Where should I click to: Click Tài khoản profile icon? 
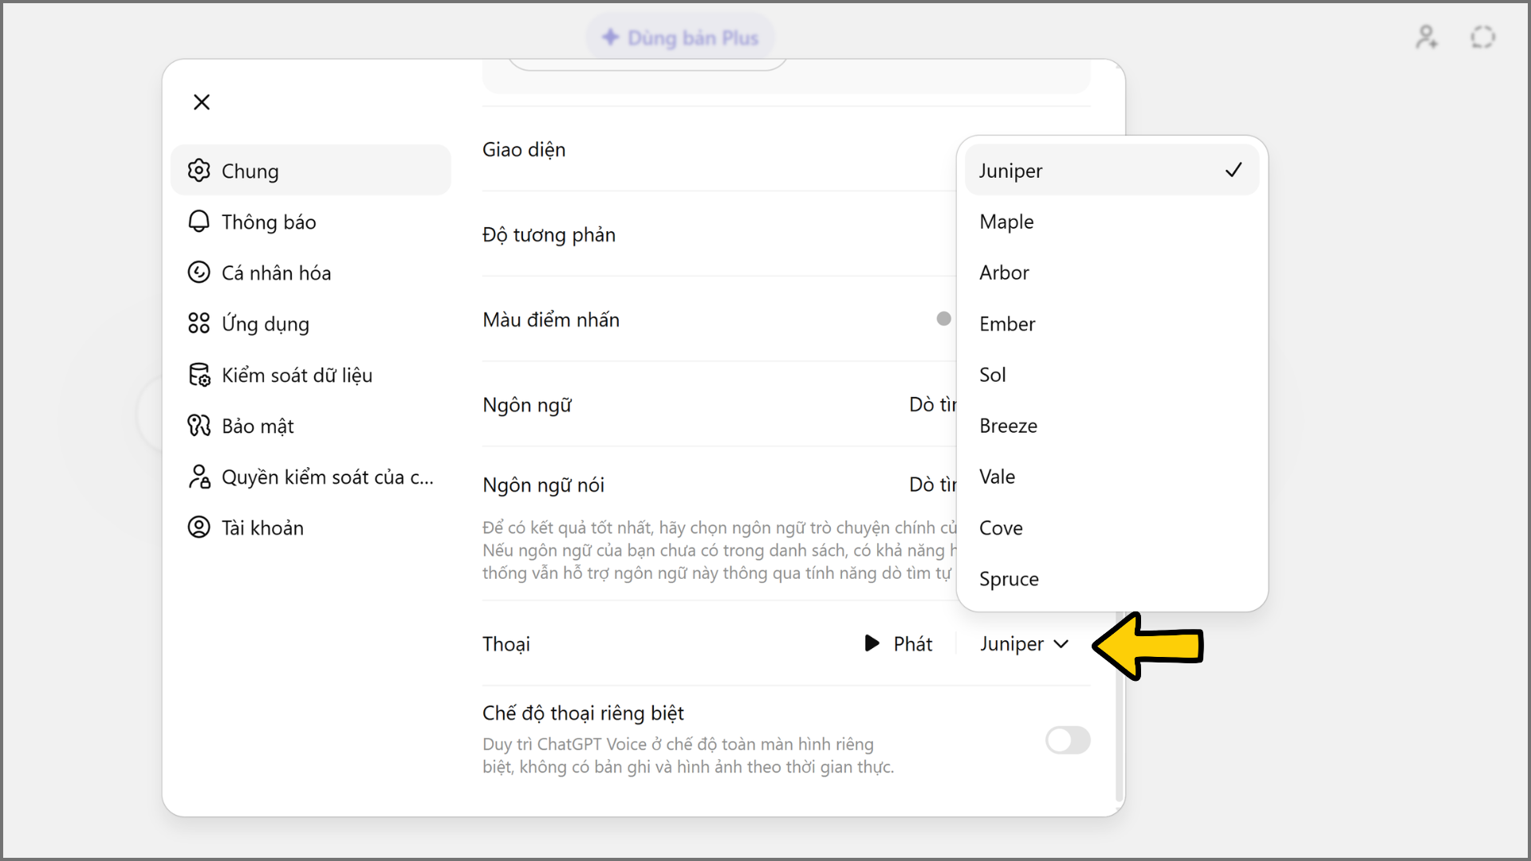click(x=199, y=528)
